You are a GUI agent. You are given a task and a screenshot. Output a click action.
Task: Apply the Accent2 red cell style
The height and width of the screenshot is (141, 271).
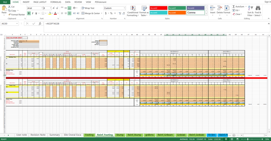point(158,8)
